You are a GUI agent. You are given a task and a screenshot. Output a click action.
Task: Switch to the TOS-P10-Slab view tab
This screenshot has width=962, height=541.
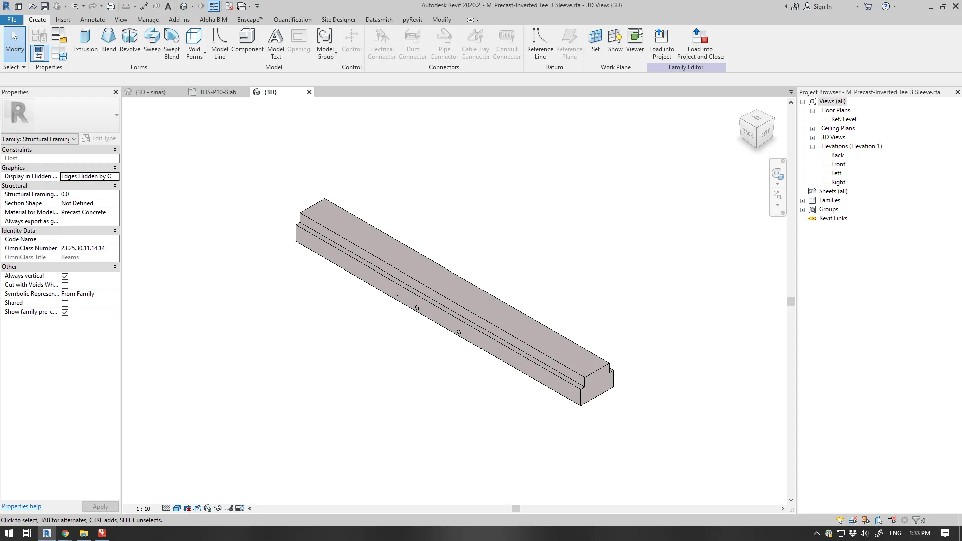pos(217,92)
